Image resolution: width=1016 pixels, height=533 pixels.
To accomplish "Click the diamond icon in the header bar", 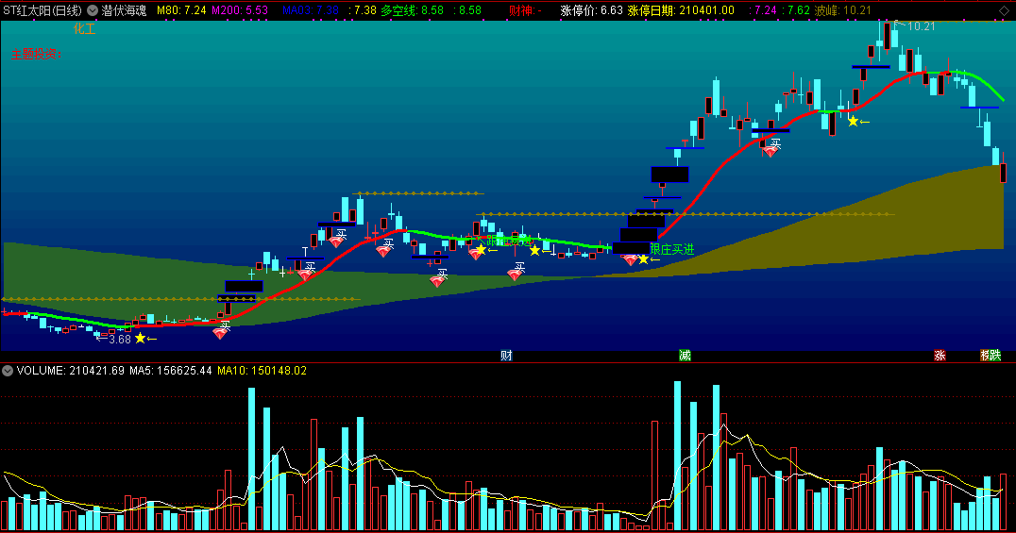I will click(x=1004, y=11).
